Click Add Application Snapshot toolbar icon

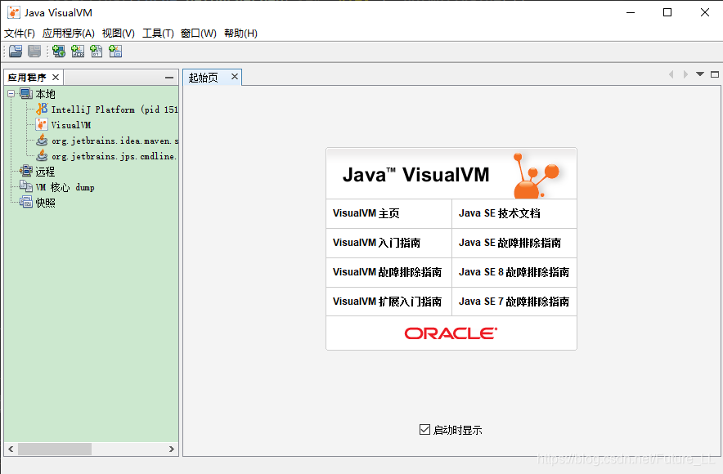tap(115, 51)
